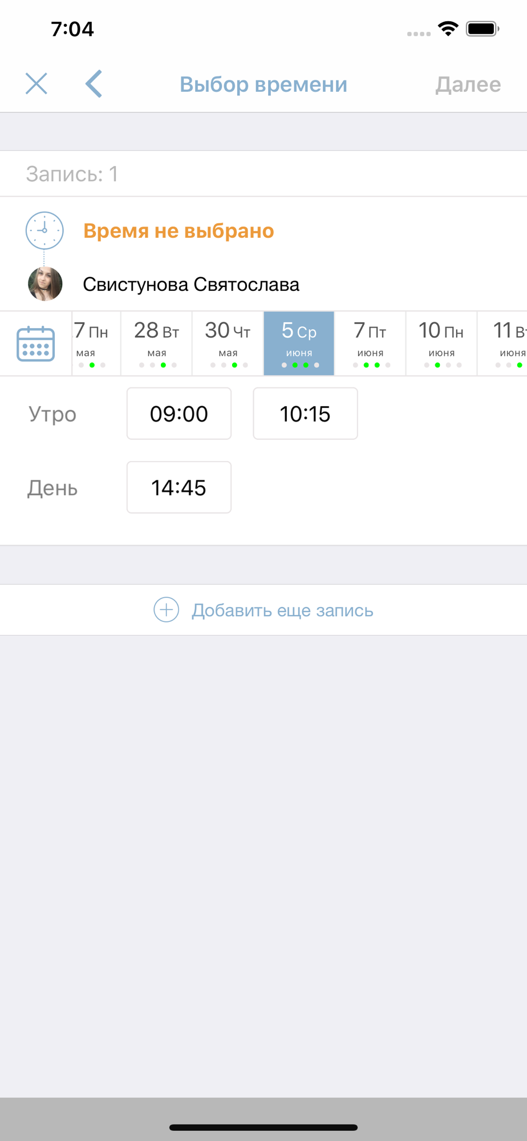Tap the Время не выбрано label

(x=179, y=231)
